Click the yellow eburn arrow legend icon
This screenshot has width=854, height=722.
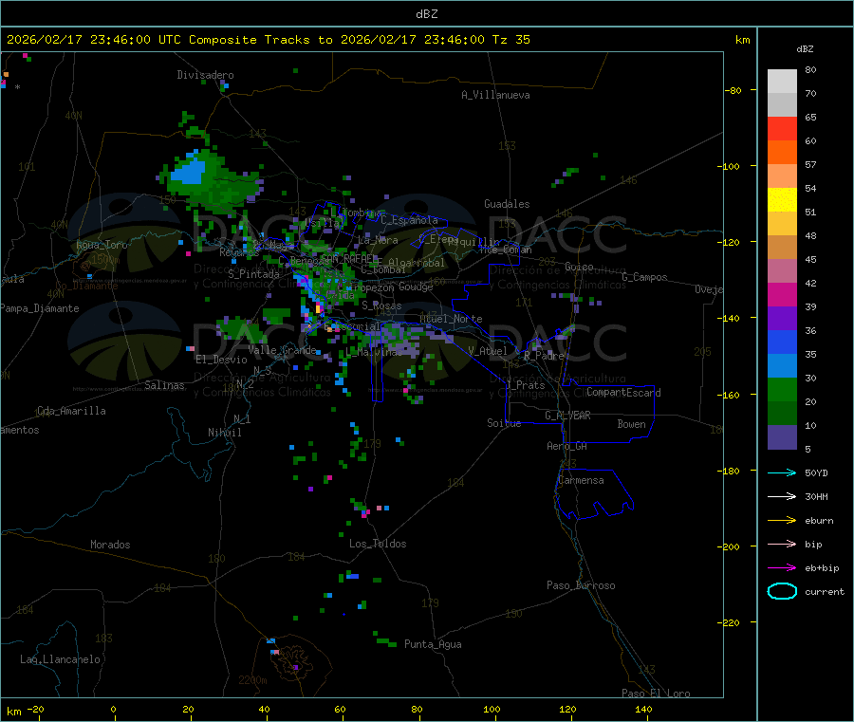(782, 520)
